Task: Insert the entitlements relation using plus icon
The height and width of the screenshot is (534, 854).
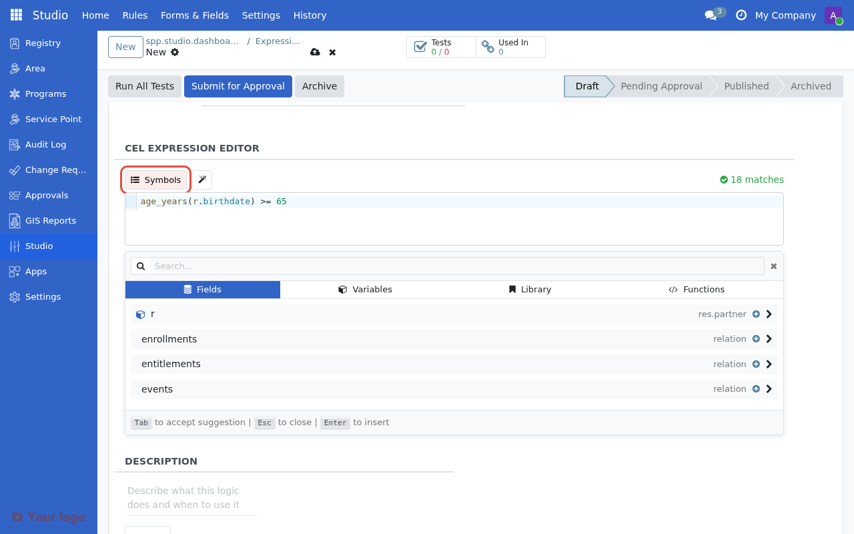Action: pyautogui.click(x=756, y=364)
